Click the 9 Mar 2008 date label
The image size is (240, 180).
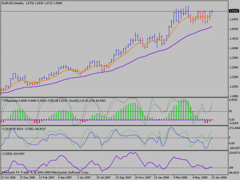(180, 178)
